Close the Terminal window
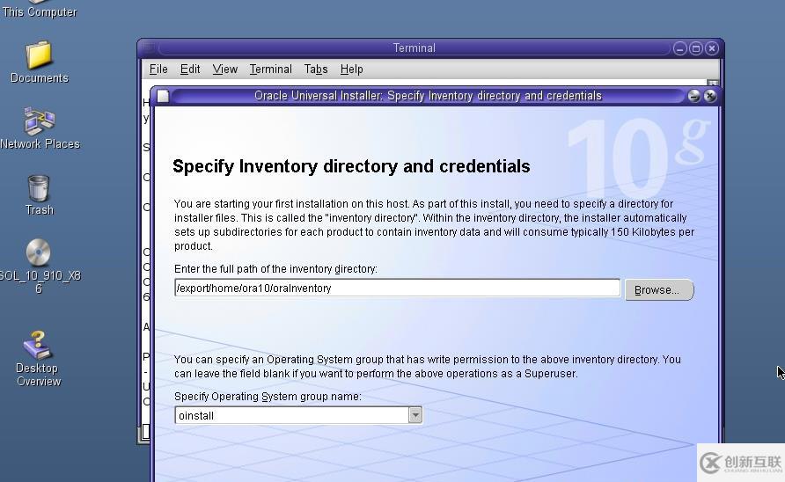Viewport: 785px width, 482px height. pyautogui.click(x=711, y=48)
